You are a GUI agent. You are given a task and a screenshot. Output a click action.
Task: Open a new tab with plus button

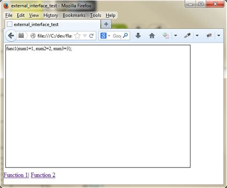pyautogui.click(x=106, y=24)
